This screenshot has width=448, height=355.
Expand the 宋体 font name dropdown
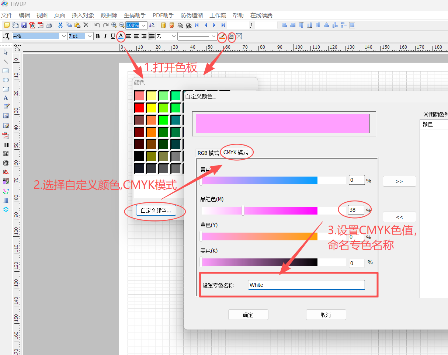tap(63, 36)
